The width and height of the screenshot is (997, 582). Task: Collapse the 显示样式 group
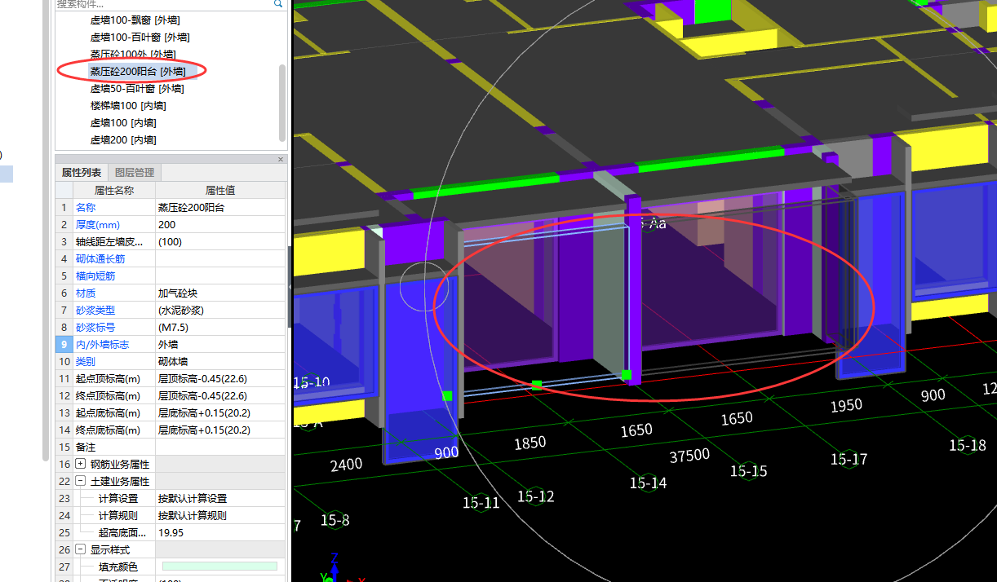coord(81,549)
